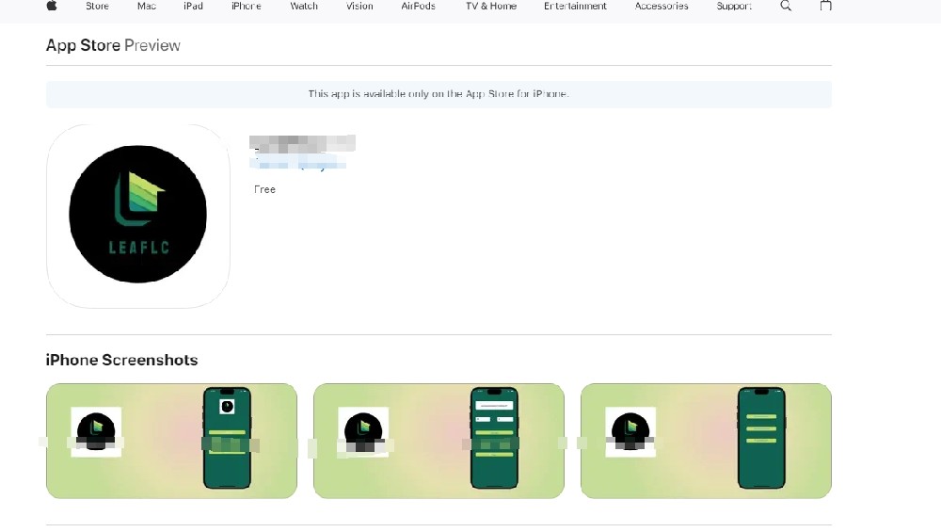Go to the Mac menu
Image resolution: width=941 pixels, height=532 pixels.
pos(147,6)
